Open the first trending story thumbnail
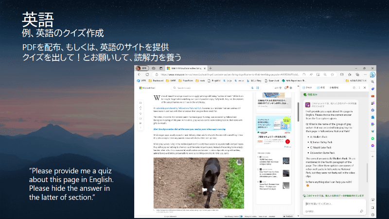 (286, 161)
